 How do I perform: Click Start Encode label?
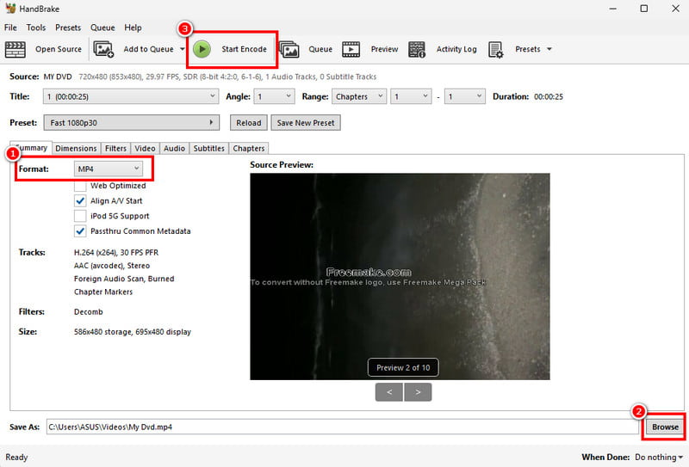click(245, 49)
